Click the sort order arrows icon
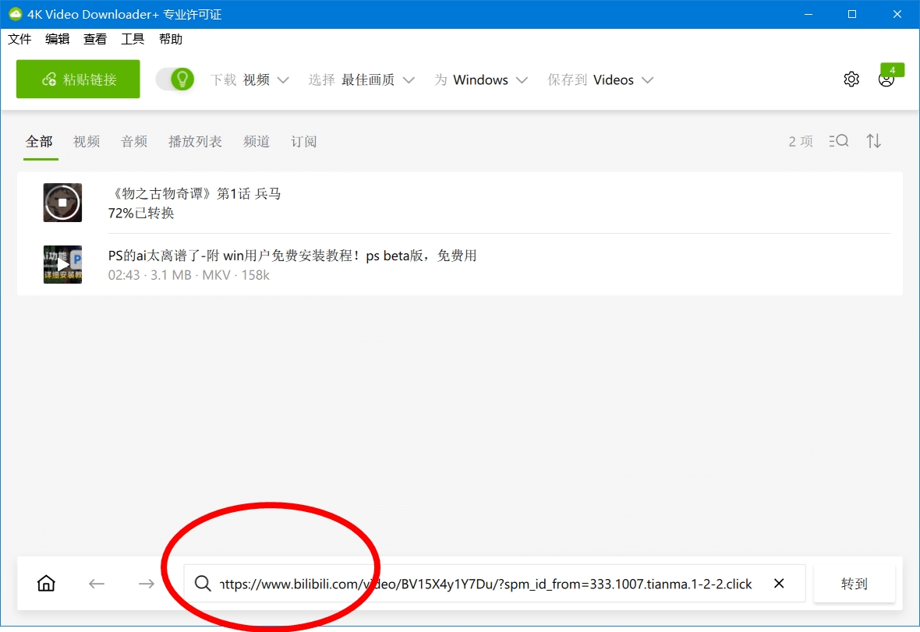 coord(874,141)
